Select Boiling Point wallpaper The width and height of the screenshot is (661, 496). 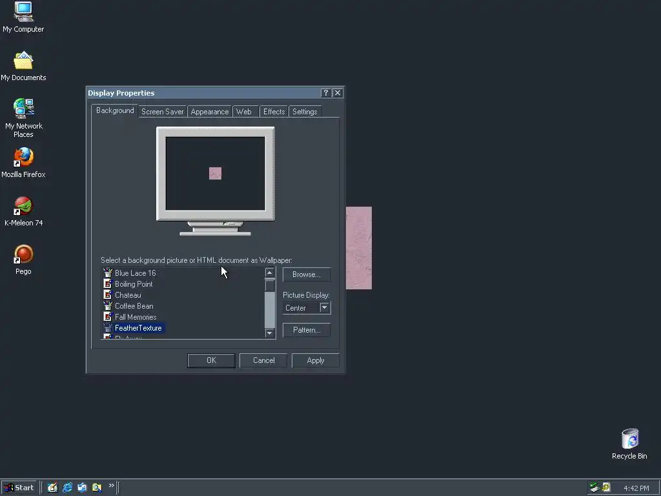click(x=134, y=284)
